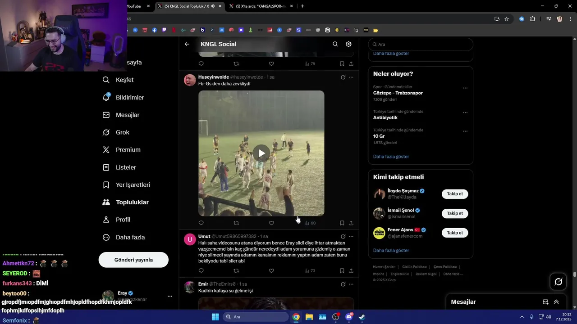Bookmark Umut's post
Screen dimensions: 577x324
[x=342, y=270]
